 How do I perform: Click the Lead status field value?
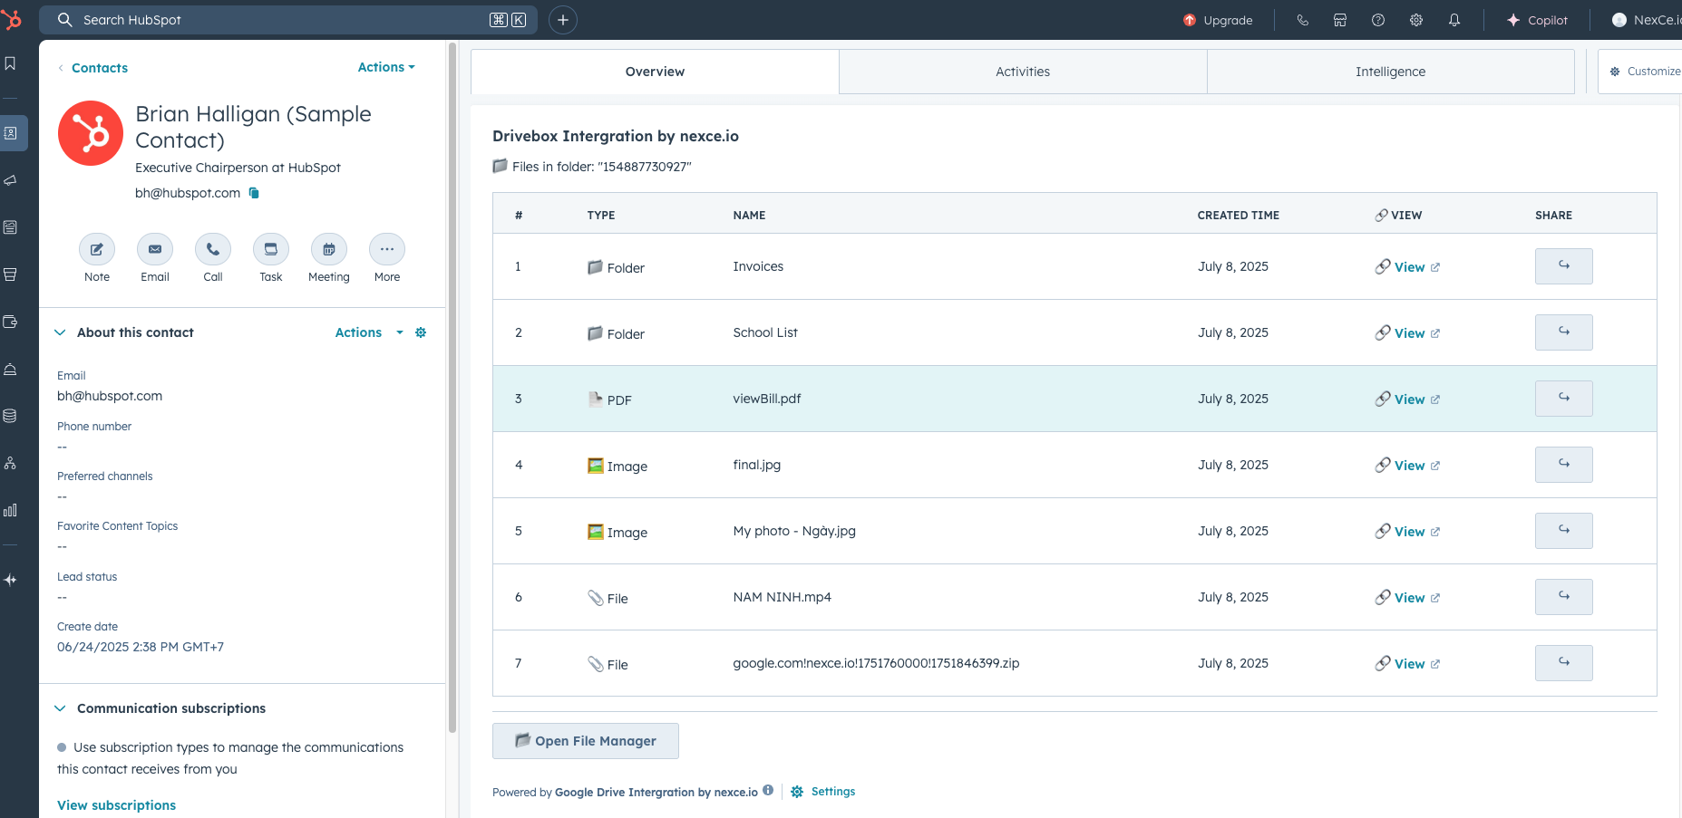pos(63,597)
